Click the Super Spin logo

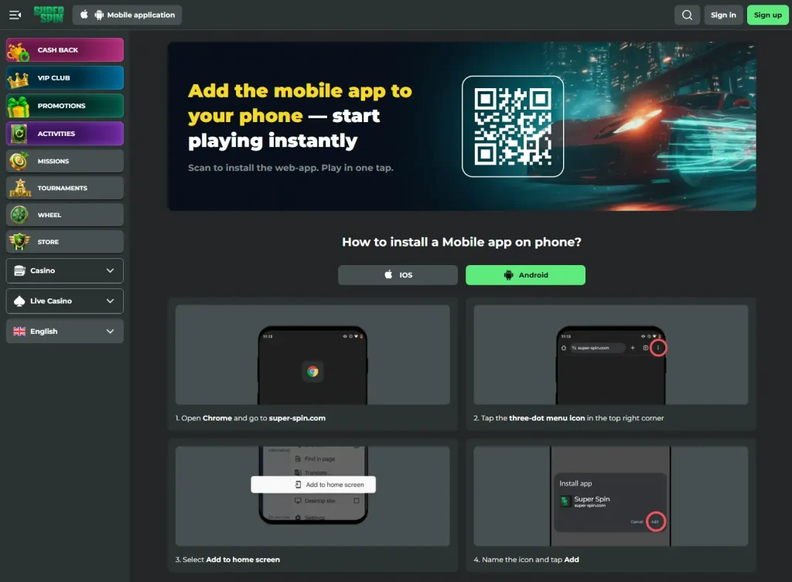(49, 15)
